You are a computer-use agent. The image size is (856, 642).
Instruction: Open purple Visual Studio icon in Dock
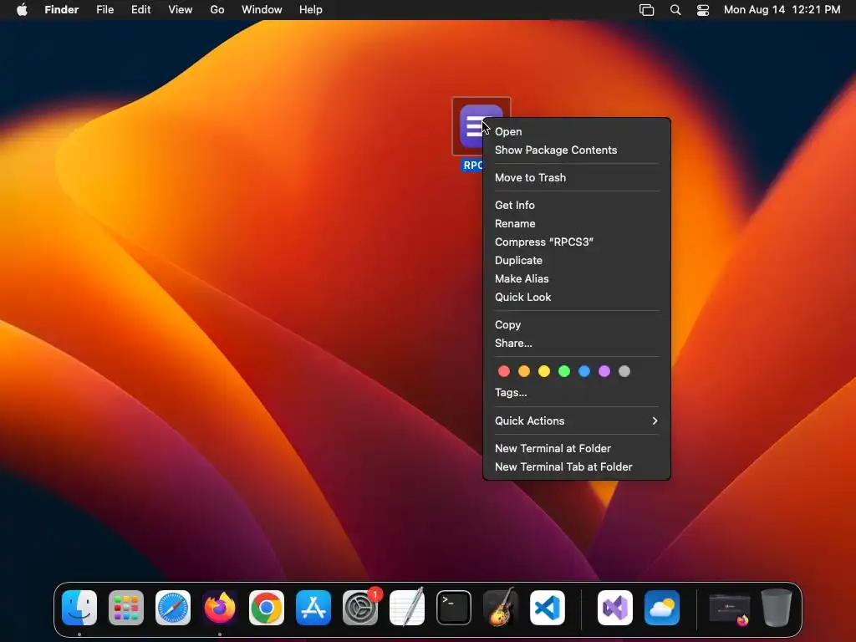click(615, 608)
